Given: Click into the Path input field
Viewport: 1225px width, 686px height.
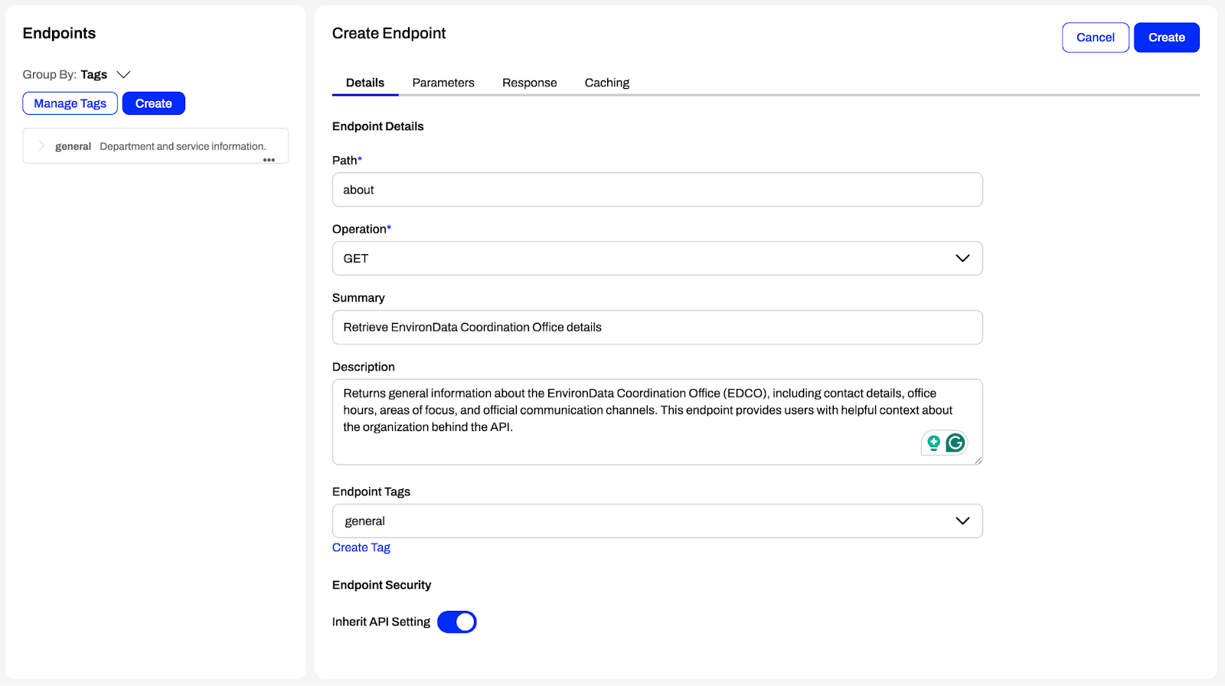Looking at the screenshot, I should coord(657,190).
